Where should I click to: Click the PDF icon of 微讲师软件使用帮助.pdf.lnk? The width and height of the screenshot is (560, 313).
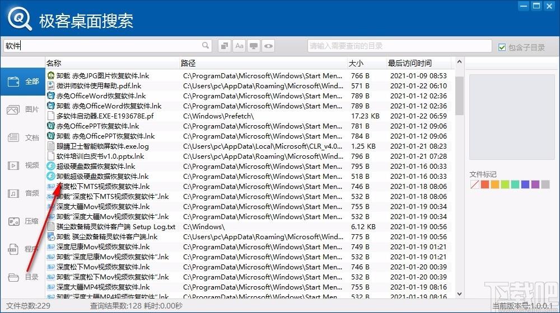51,86
